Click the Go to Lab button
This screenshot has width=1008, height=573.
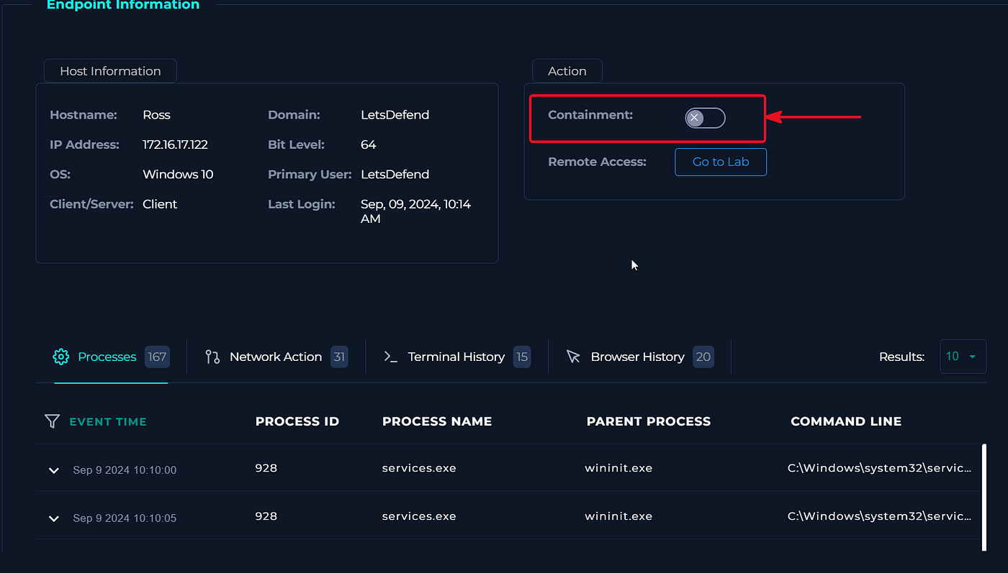[x=721, y=162]
